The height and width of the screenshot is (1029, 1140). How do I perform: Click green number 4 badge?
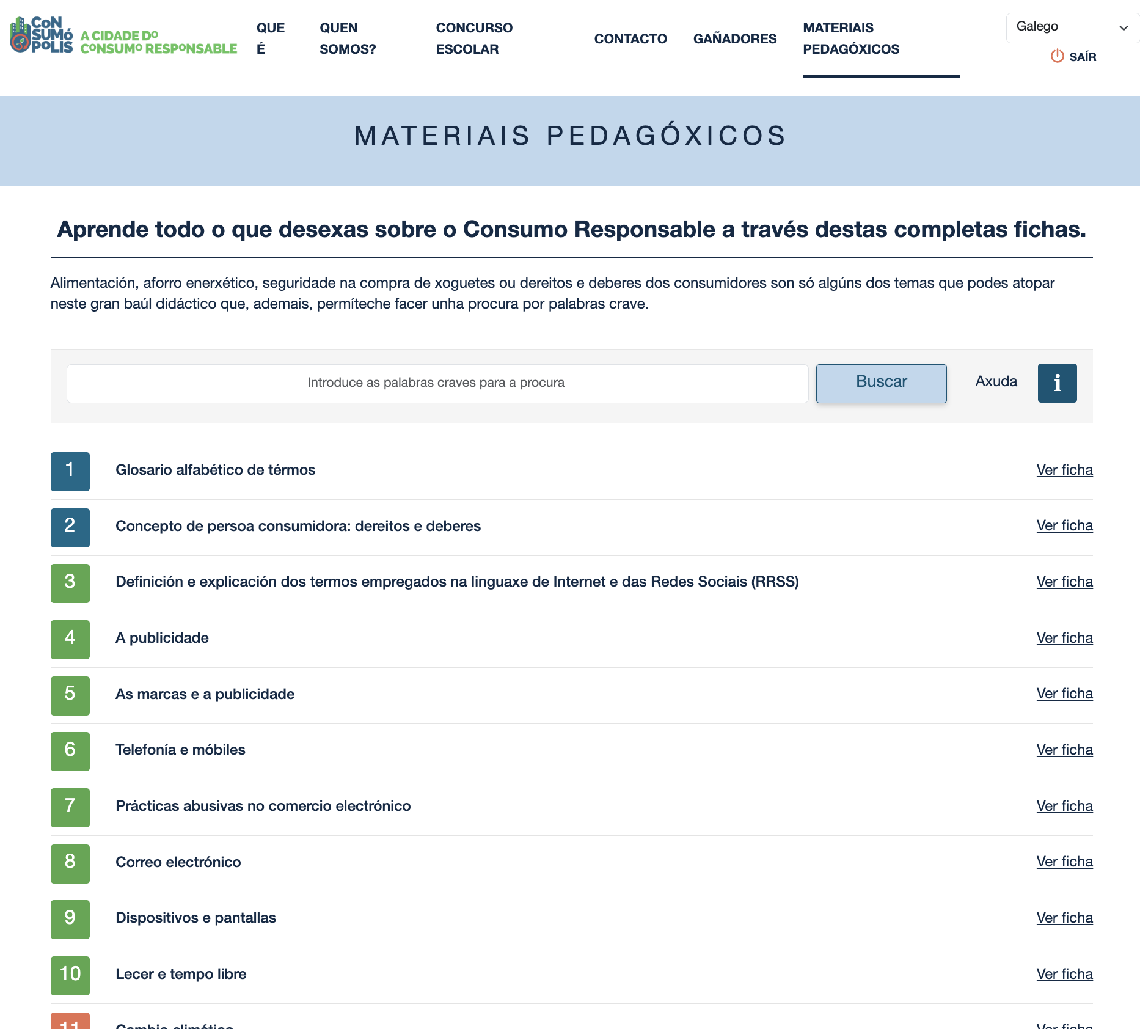click(70, 639)
